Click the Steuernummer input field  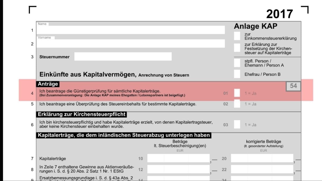(x=123, y=56)
